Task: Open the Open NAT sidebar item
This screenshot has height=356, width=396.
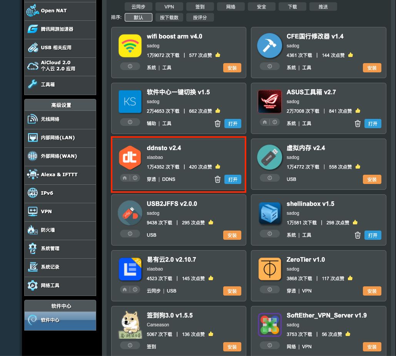Action: (x=60, y=11)
